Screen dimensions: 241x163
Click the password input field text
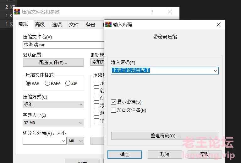pos(131,70)
